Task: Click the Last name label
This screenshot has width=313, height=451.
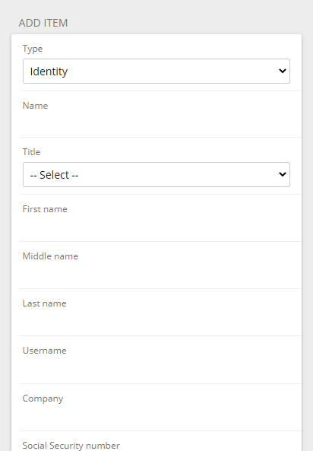Action: pyautogui.click(x=45, y=303)
